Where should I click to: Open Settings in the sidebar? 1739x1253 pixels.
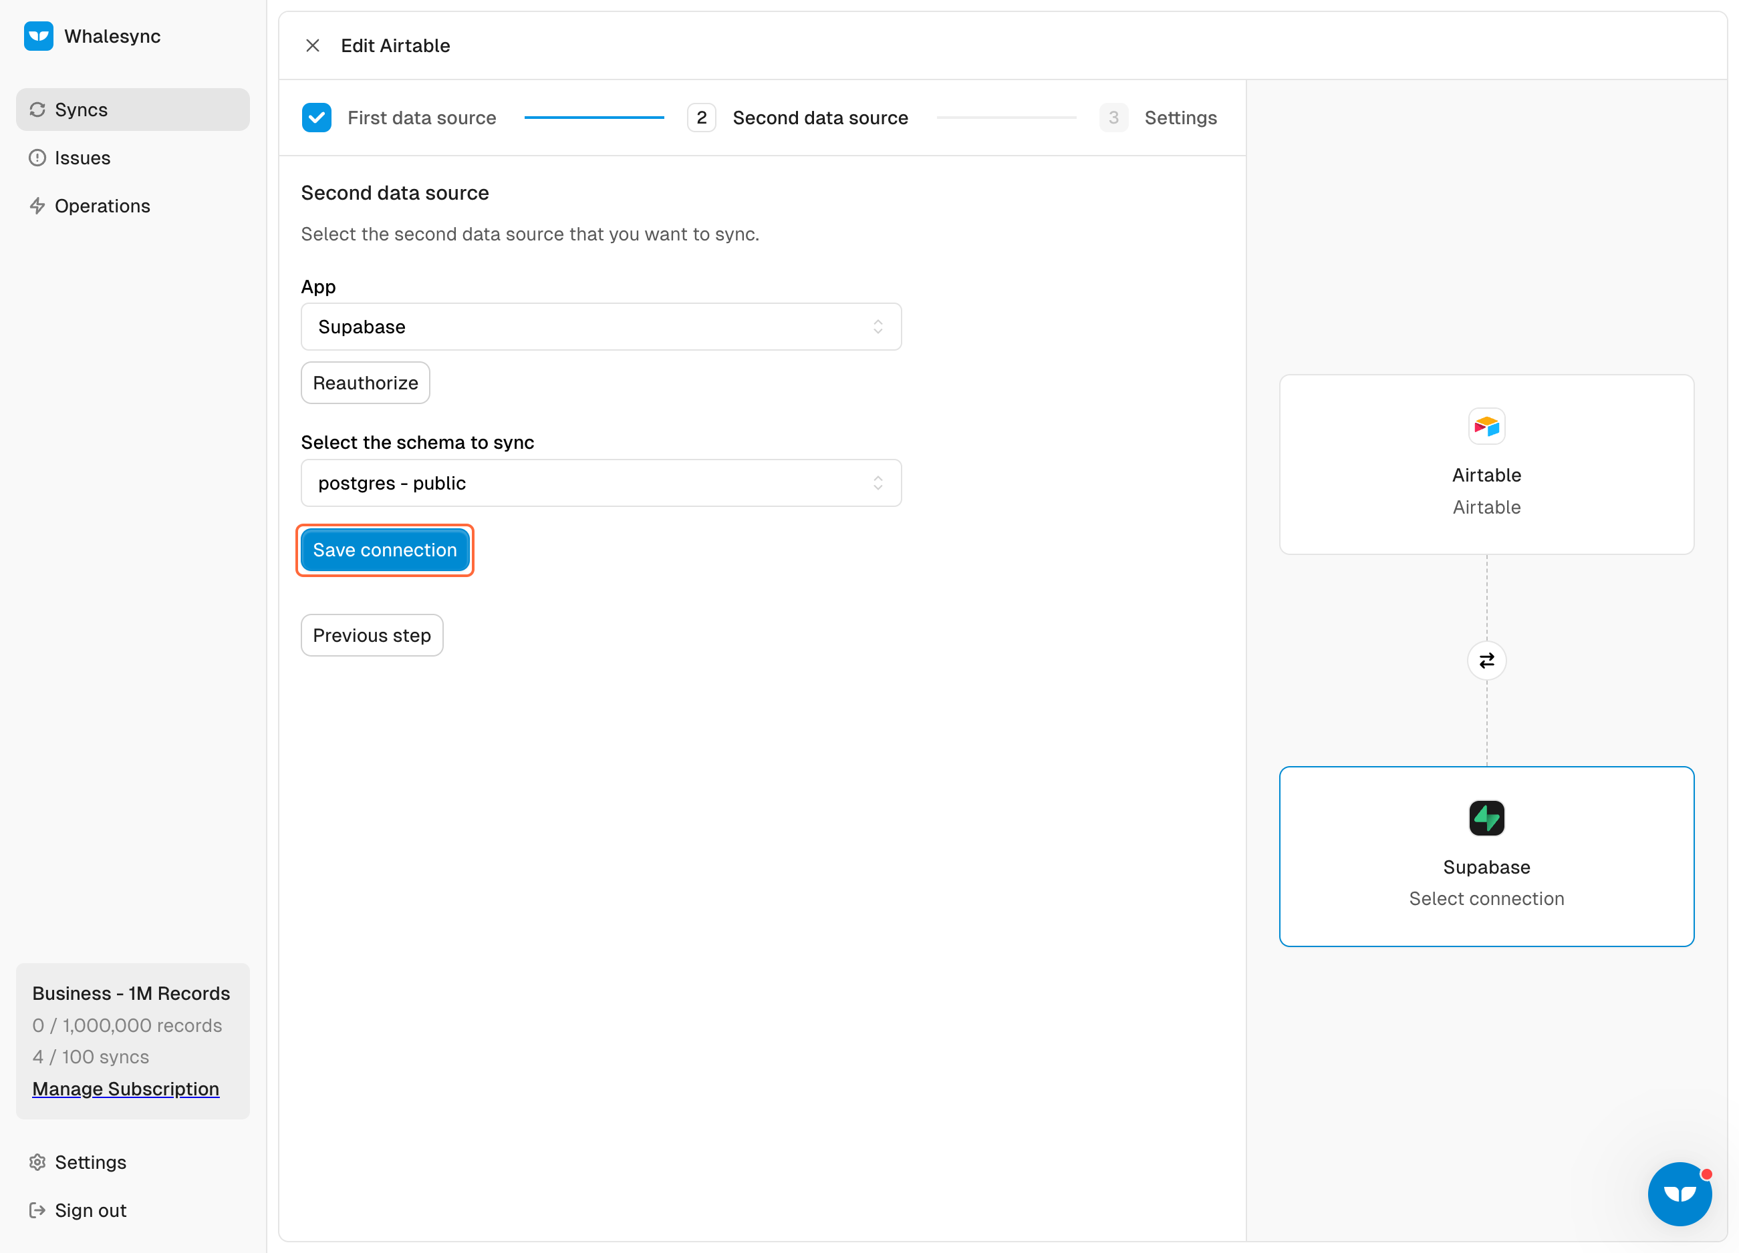(132, 1163)
